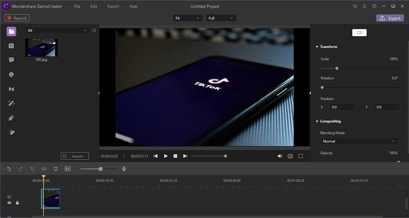Image resolution: width=409 pixels, height=218 pixels.
Task: Collapse the Compositing section
Action: [317, 122]
